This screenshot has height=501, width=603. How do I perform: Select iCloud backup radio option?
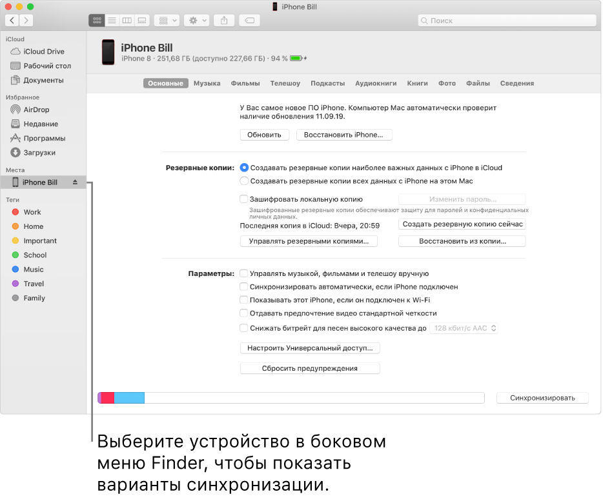pyautogui.click(x=244, y=168)
